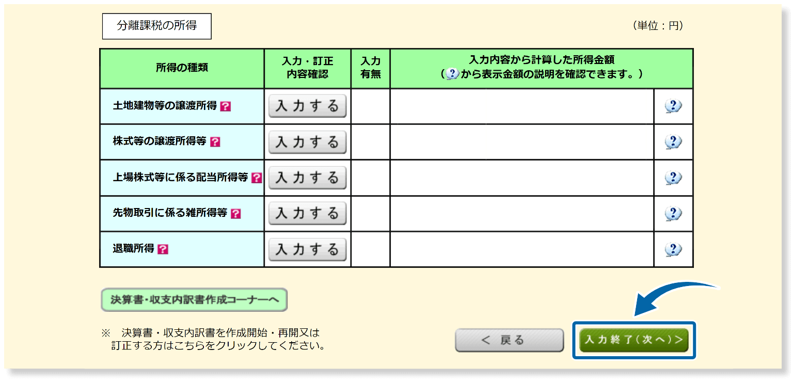Screen dimensions: 793x382
Task: Open red help icon beside 上場株式等に係る配当所得等
Action: 257,178
